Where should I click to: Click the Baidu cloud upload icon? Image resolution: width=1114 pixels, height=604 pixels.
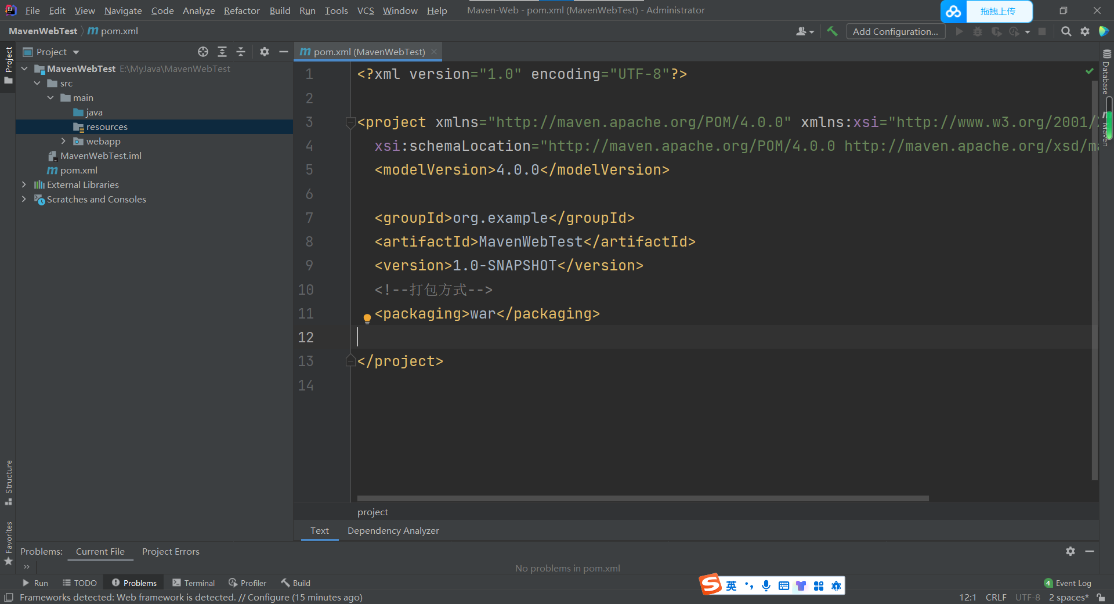click(x=954, y=12)
